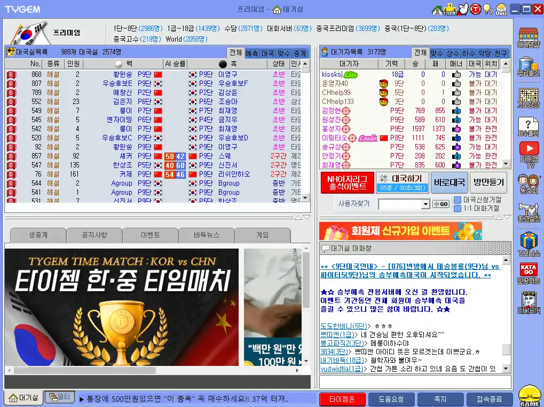Expand the arrow beside the 동호회 icon

pyautogui.click(x=541, y=177)
